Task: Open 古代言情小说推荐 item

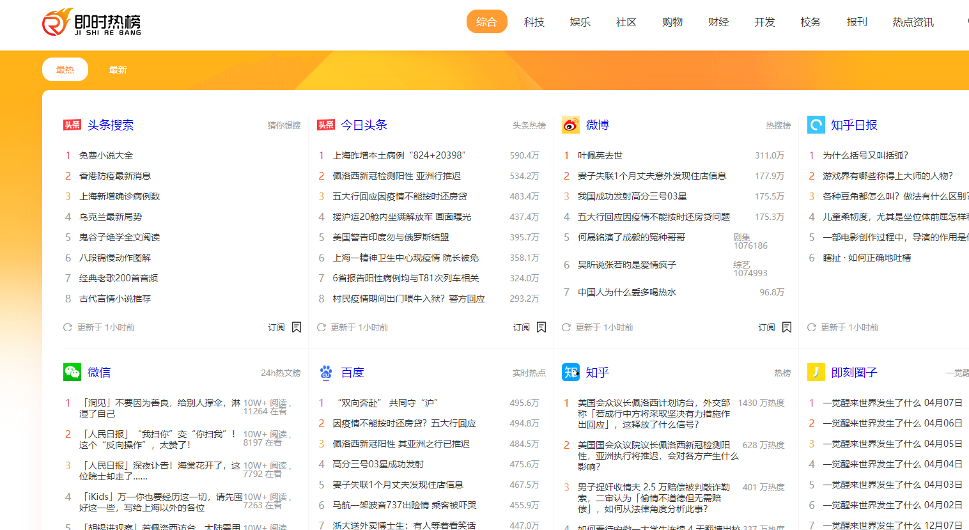Action: 115,299
